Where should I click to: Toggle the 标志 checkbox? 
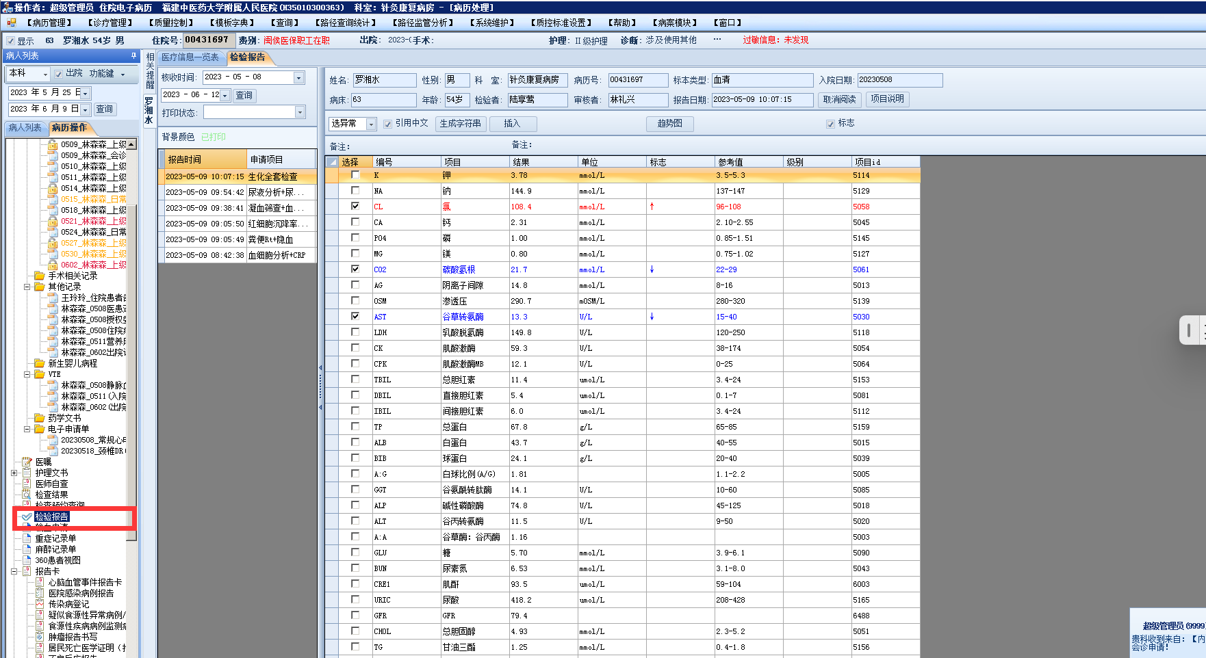(x=830, y=124)
